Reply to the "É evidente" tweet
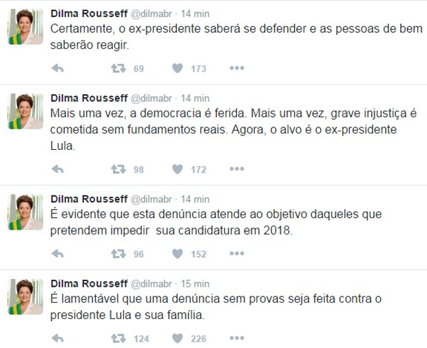427x348 pixels. pyautogui.click(x=58, y=254)
